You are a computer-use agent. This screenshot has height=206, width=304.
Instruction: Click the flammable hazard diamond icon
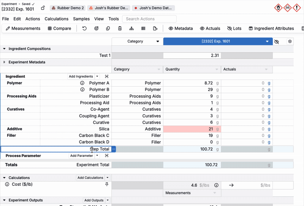(x=279, y=8)
